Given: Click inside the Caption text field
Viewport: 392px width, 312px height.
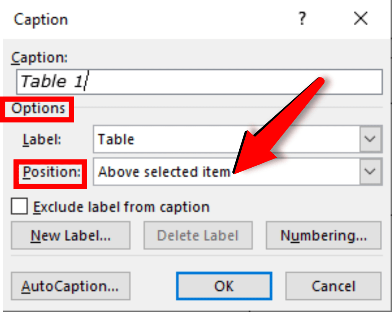Looking at the screenshot, I should point(199,82).
